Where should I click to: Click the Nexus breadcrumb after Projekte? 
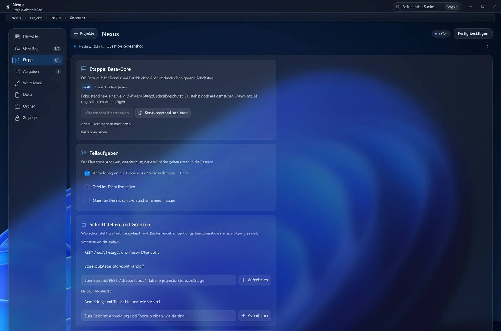click(x=56, y=18)
